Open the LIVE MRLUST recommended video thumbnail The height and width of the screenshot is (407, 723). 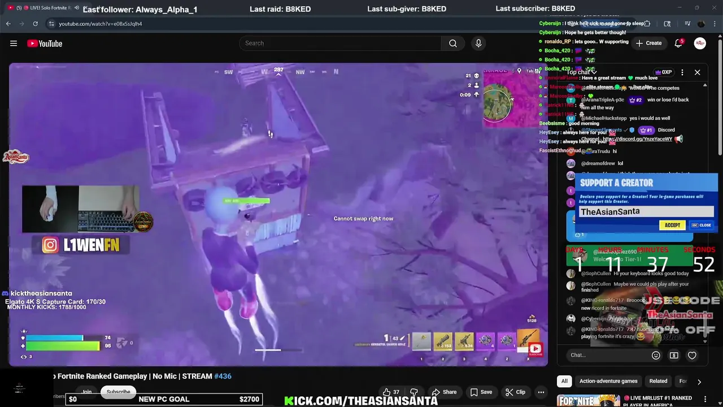(589, 401)
